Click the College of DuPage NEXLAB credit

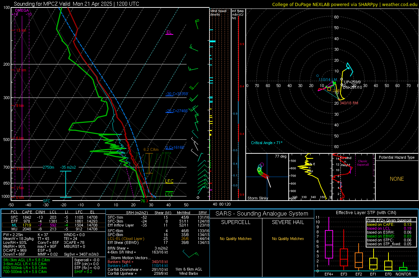click(344, 4)
